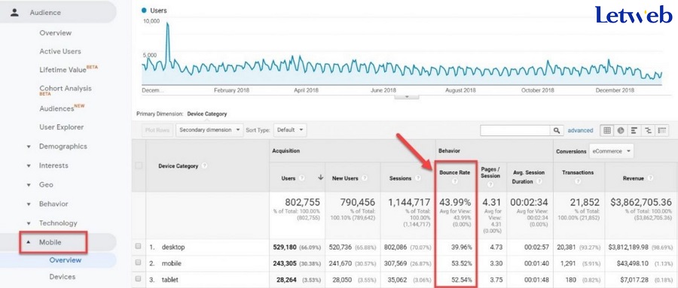Screen dimensions: 678x288
Task: Sort by the Bounce Rate column header
Action: pos(454,172)
